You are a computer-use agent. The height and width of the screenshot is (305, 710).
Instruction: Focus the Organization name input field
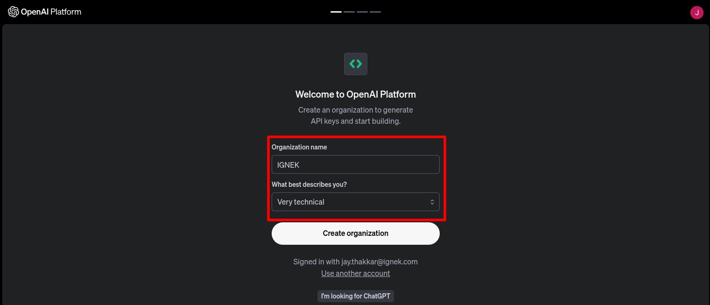point(356,164)
